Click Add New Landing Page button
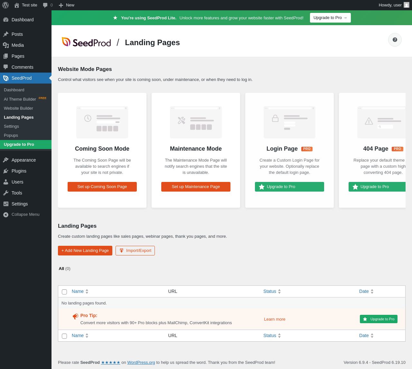This screenshot has width=412, height=369. coord(85,251)
